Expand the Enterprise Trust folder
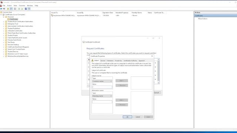 pyautogui.click(x=4, y=24)
